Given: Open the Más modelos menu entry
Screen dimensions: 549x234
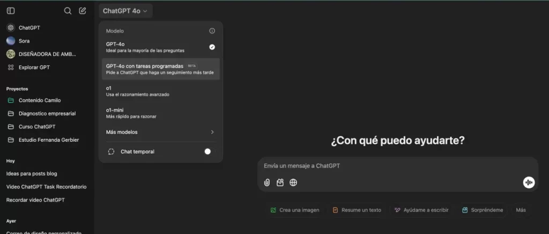Looking at the screenshot, I should 161,132.
